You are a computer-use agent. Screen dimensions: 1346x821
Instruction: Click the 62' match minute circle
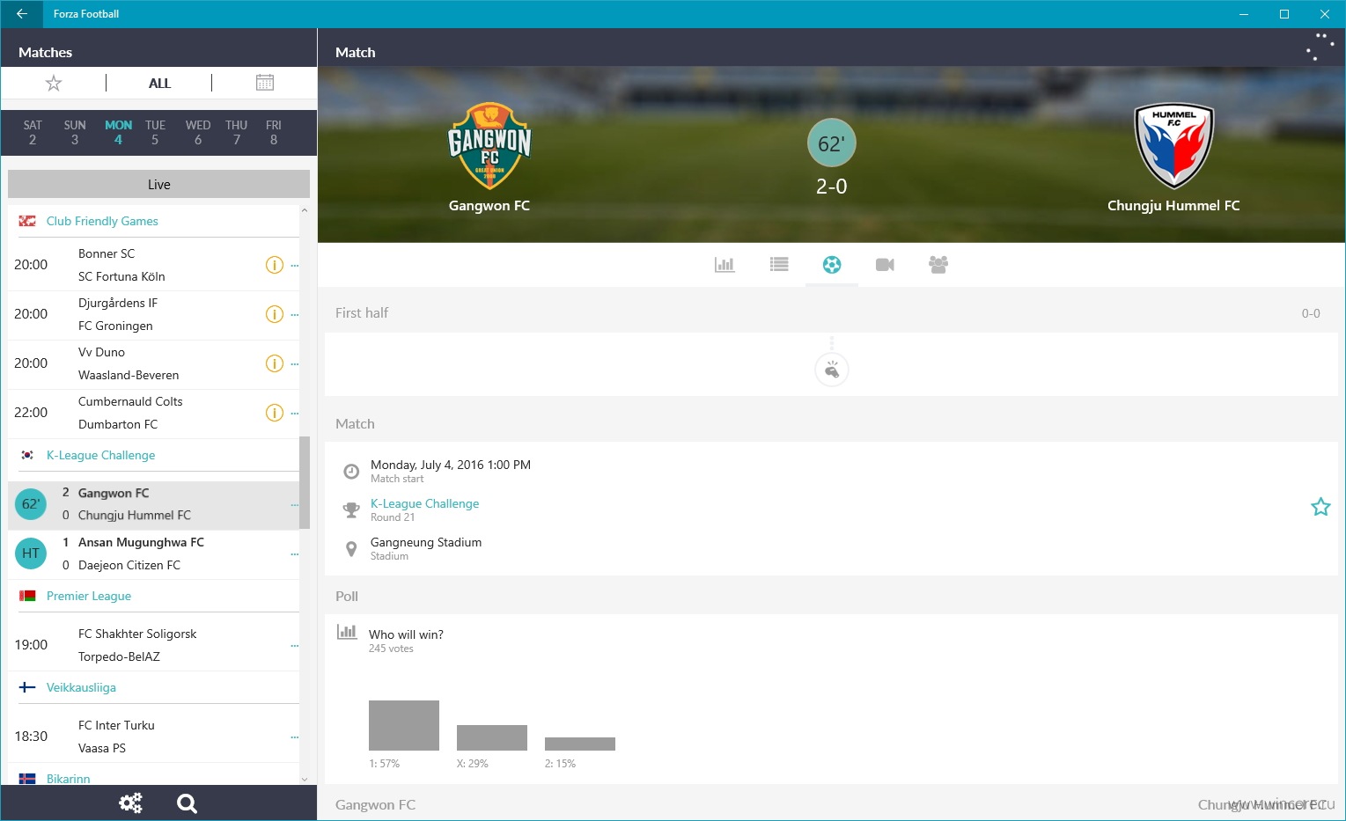[832, 143]
